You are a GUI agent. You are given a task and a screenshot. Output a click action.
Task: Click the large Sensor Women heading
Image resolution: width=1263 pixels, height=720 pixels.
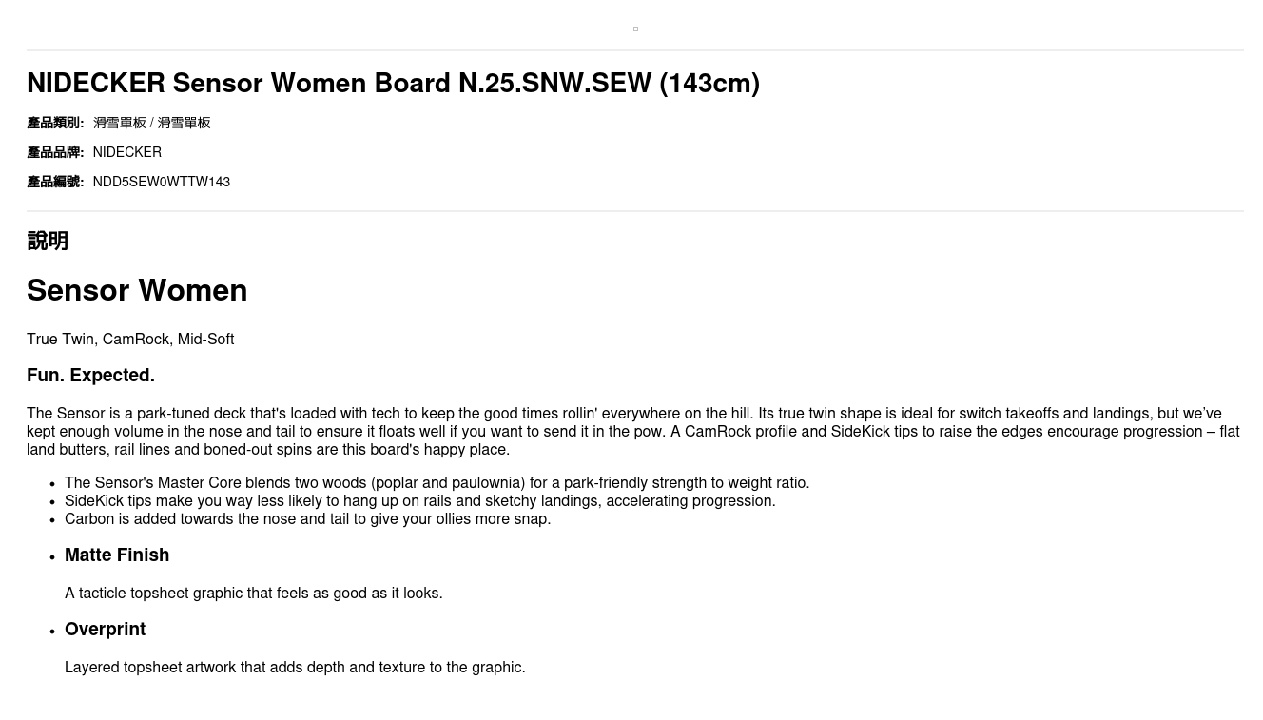coord(137,290)
